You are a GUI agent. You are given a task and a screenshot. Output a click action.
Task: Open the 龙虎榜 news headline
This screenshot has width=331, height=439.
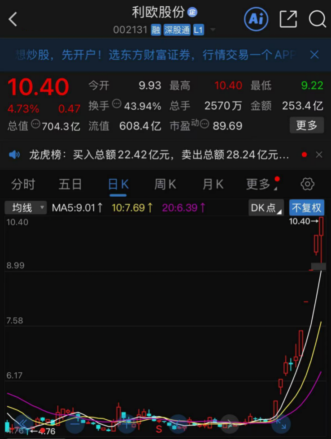click(x=159, y=155)
